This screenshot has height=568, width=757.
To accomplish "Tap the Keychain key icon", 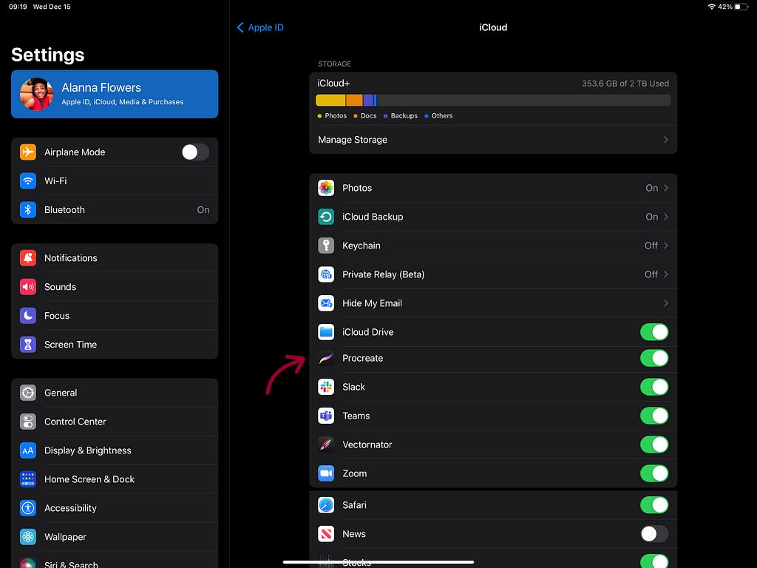I will pos(326,246).
